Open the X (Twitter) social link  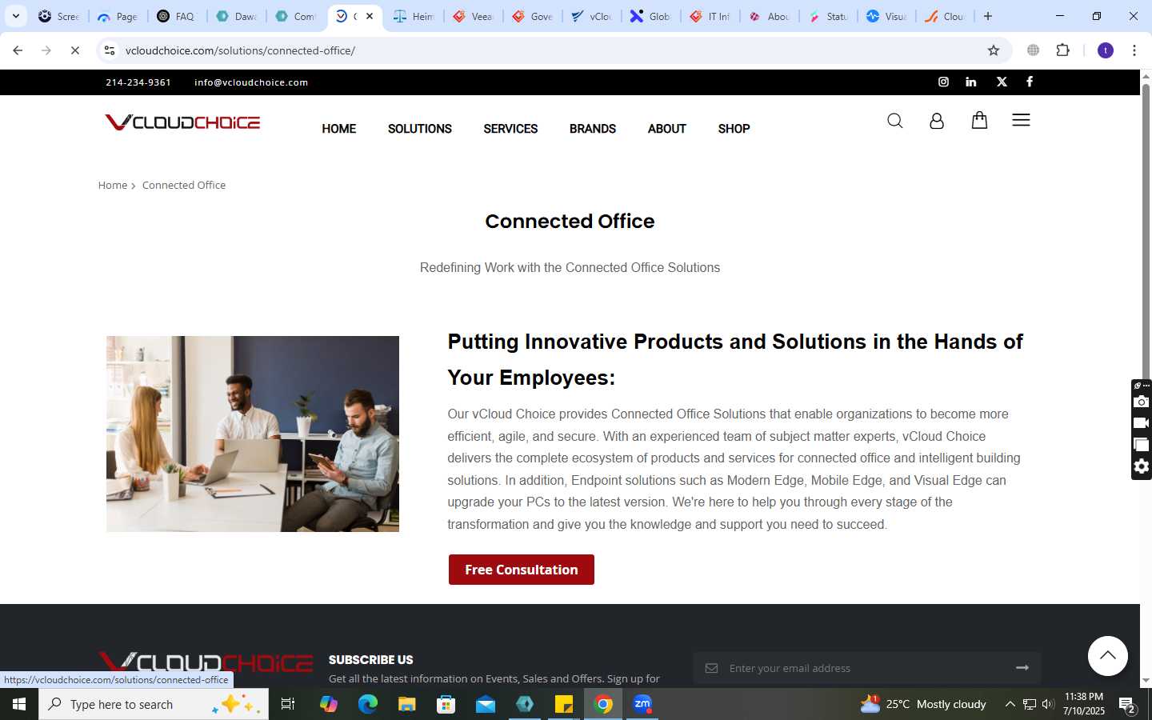(1002, 82)
